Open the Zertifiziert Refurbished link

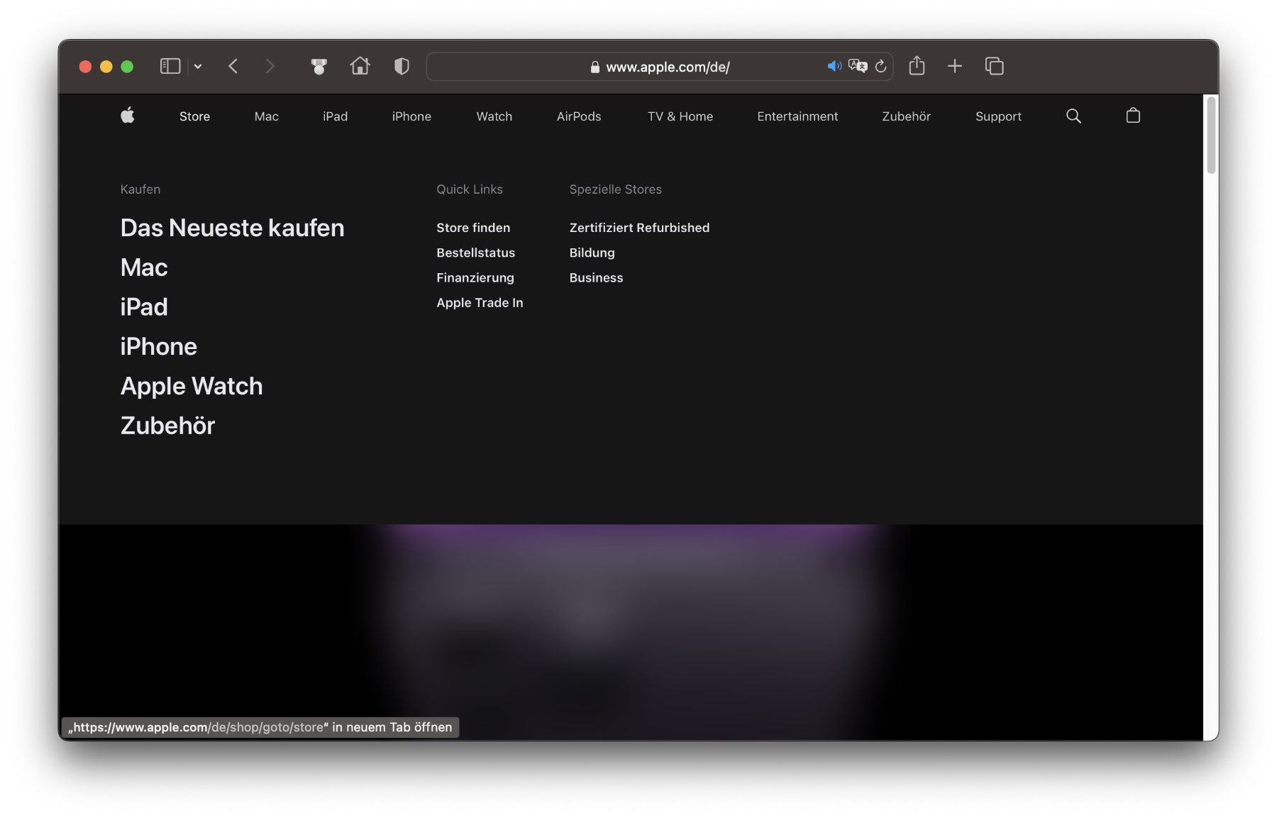(x=639, y=228)
